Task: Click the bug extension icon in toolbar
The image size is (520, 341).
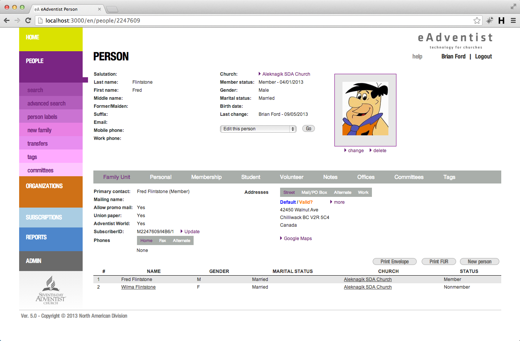Action: (x=490, y=21)
